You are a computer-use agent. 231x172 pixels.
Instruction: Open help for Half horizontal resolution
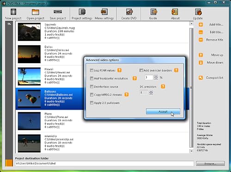134,78
